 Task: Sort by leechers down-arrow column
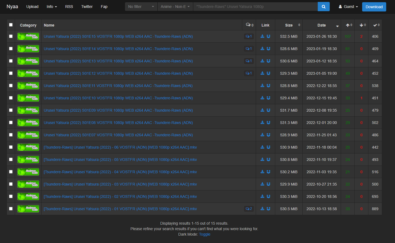362,25
